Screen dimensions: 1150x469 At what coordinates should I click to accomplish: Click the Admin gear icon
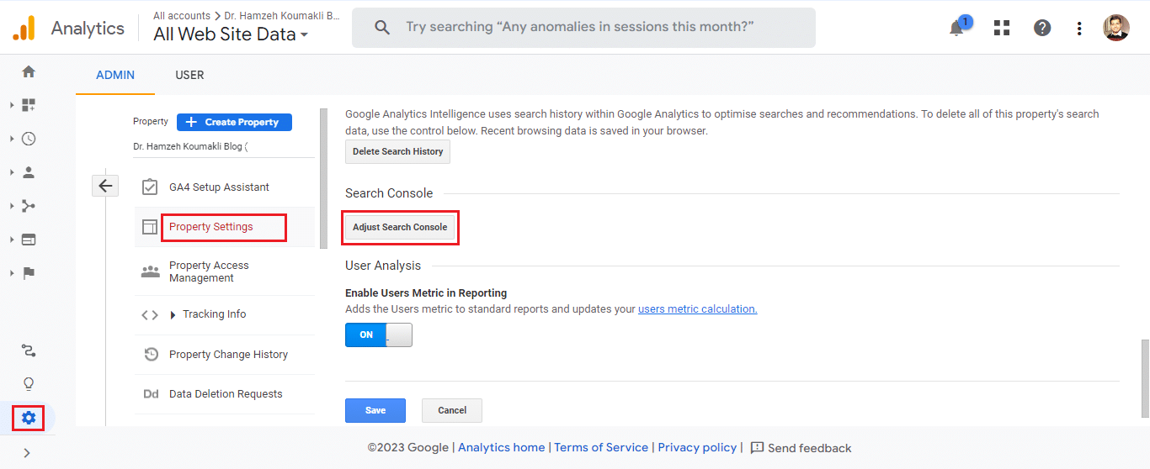29,418
